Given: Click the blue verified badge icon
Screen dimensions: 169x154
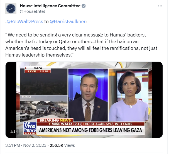Looking at the screenshot, I should [84, 6].
